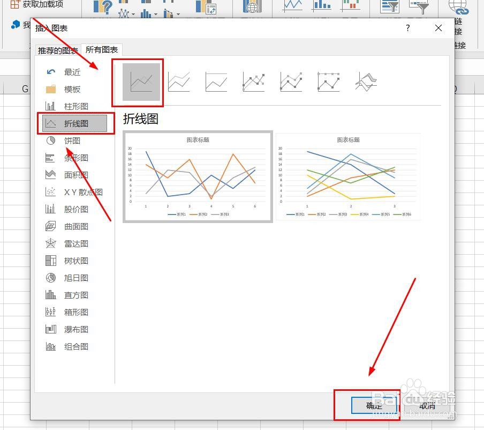Image resolution: width=484 pixels, height=430 pixels.
Task: Cancel with the 取消 button
Action: (427, 405)
